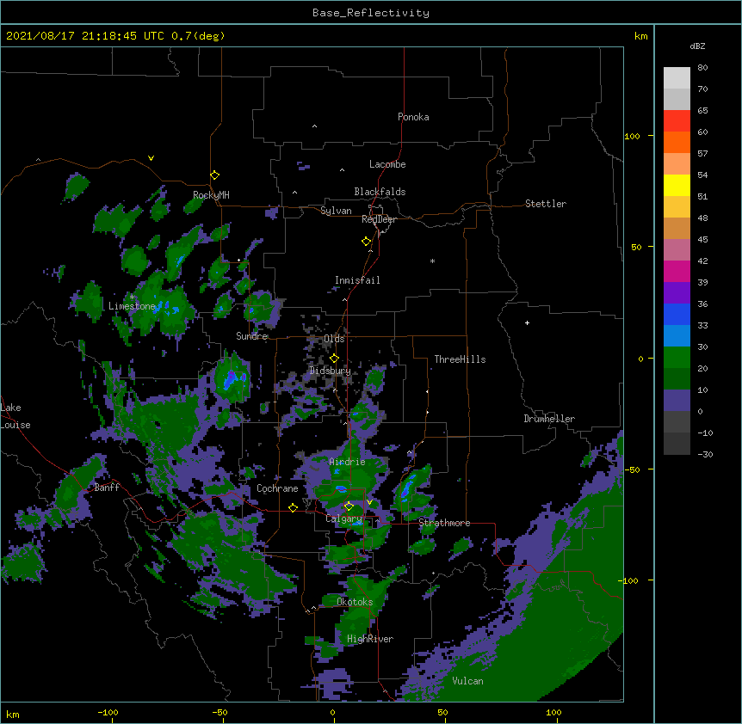
Task: Click the -50 tick label on the bottom axis
Action: (220, 712)
